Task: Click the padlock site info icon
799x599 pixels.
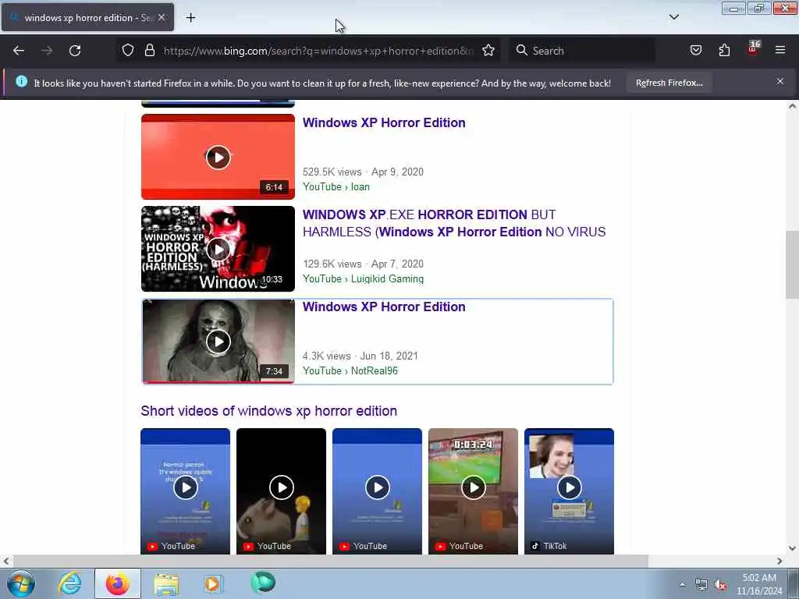Action: [149, 50]
